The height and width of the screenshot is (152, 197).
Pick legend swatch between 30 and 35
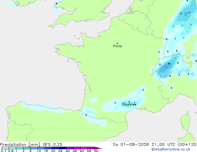tap(70, 148)
